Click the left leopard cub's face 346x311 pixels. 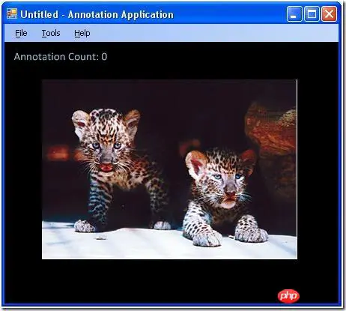(107, 145)
